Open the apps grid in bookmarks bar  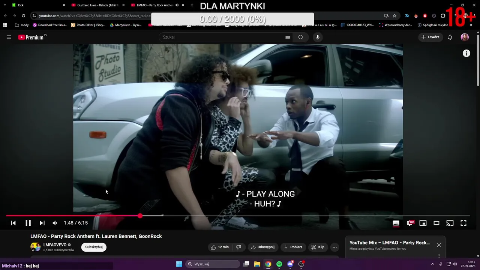(5, 25)
